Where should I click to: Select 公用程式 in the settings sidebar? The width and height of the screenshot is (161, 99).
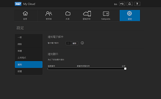click(29, 58)
